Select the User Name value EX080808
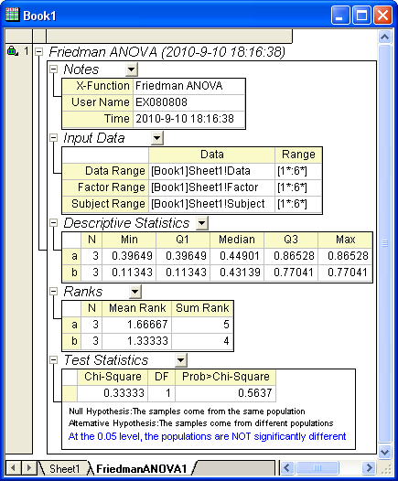 click(x=189, y=102)
